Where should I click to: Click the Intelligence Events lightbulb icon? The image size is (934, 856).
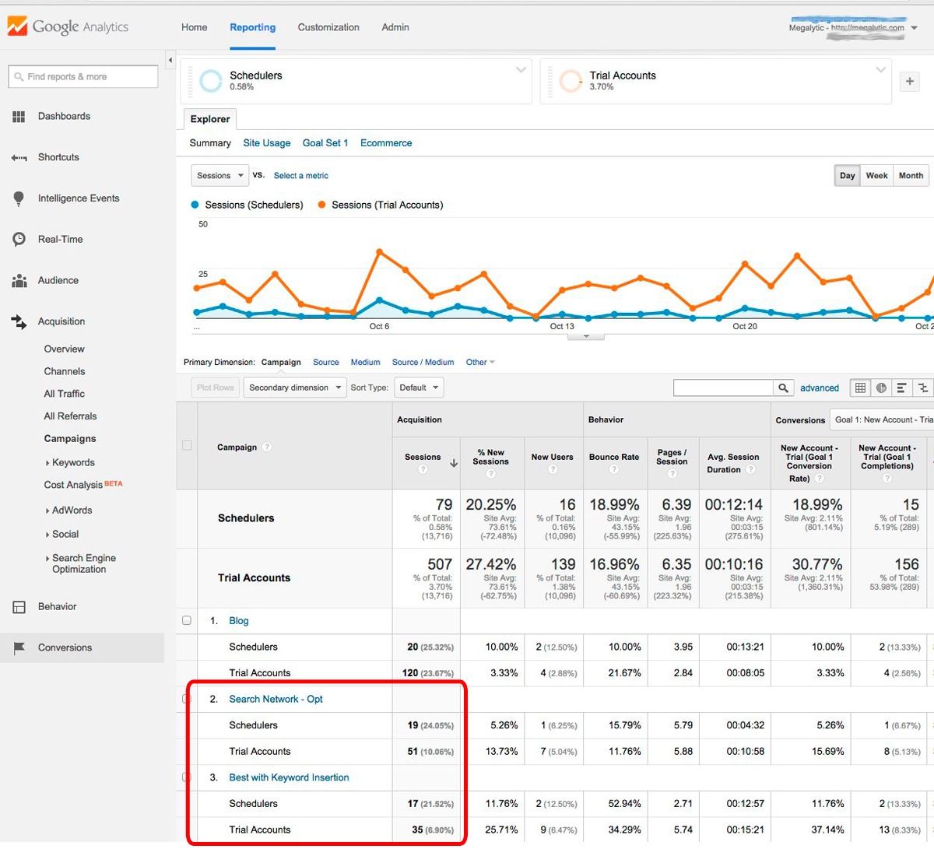coord(19,198)
